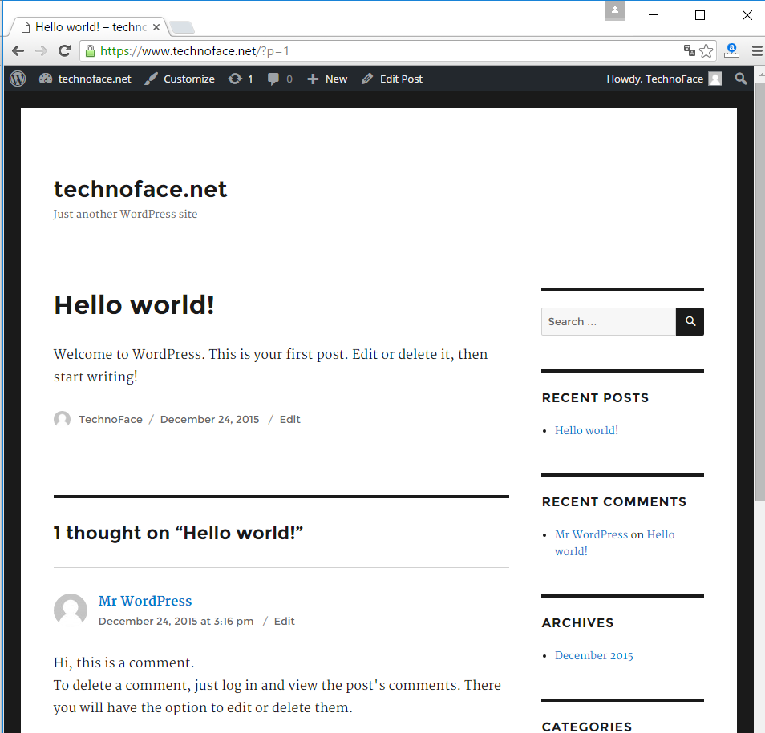The image size is (765, 733).
Task: Click the Mr WordPress comment author link
Action: point(145,601)
